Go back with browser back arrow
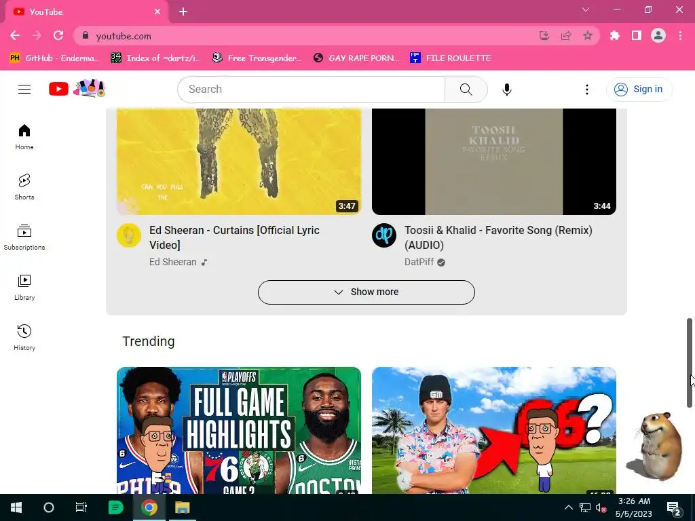The width and height of the screenshot is (695, 521). [x=15, y=35]
